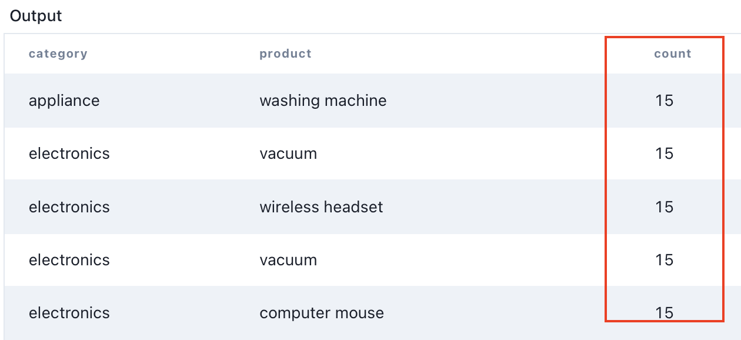The width and height of the screenshot is (741, 340).
Task: Select the appliance category cell
Action: 64,101
